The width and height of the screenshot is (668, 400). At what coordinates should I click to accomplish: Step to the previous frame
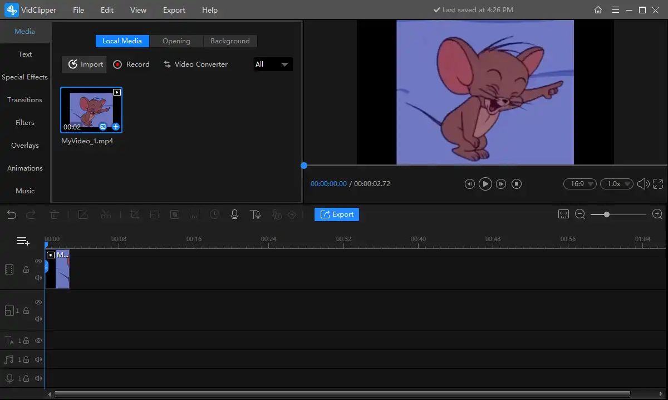(470, 184)
